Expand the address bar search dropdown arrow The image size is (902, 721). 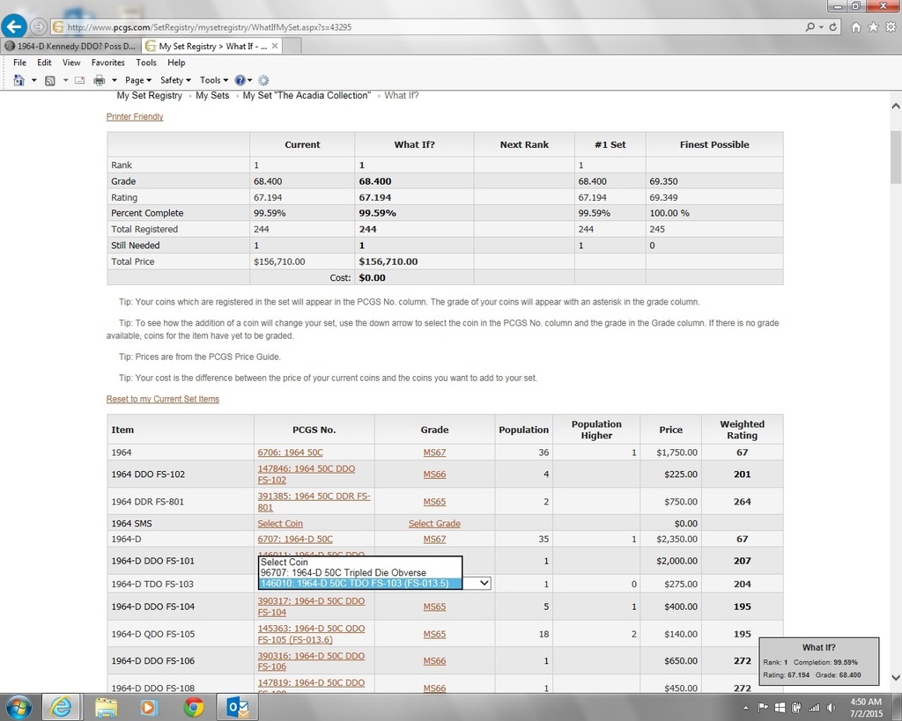point(821,27)
